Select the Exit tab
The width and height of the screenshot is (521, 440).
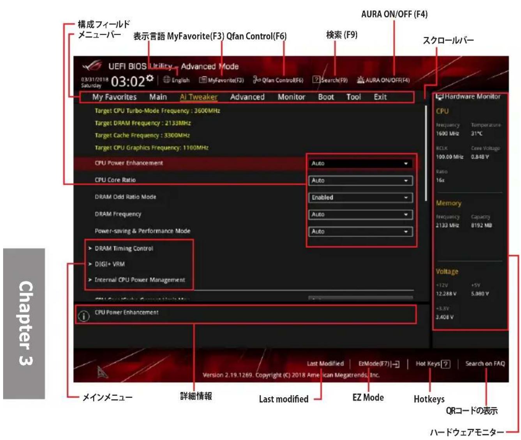(x=380, y=97)
